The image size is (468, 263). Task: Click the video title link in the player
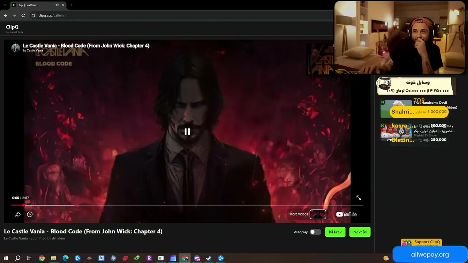[x=86, y=46]
